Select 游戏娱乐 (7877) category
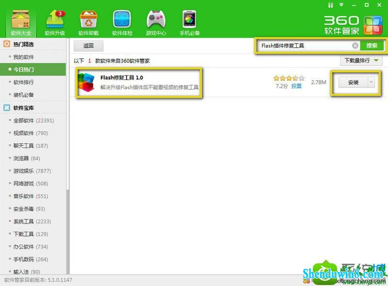The image size is (388, 286). pyautogui.click(x=32, y=171)
